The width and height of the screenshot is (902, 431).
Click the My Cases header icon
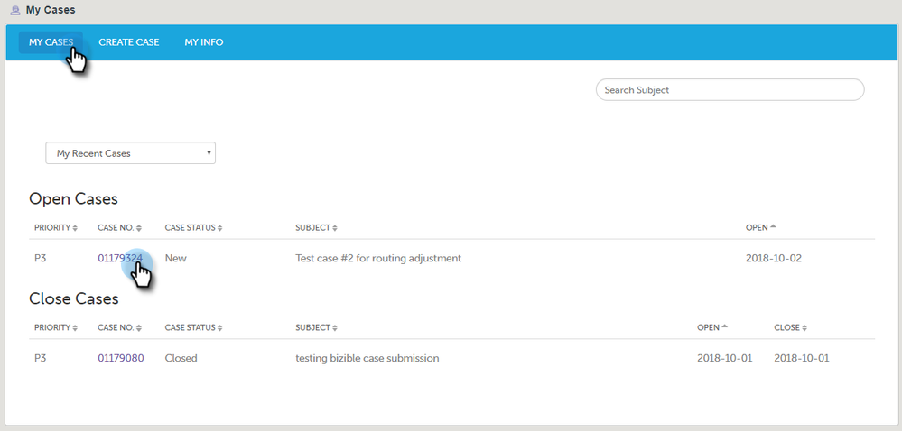pos(14,11)
